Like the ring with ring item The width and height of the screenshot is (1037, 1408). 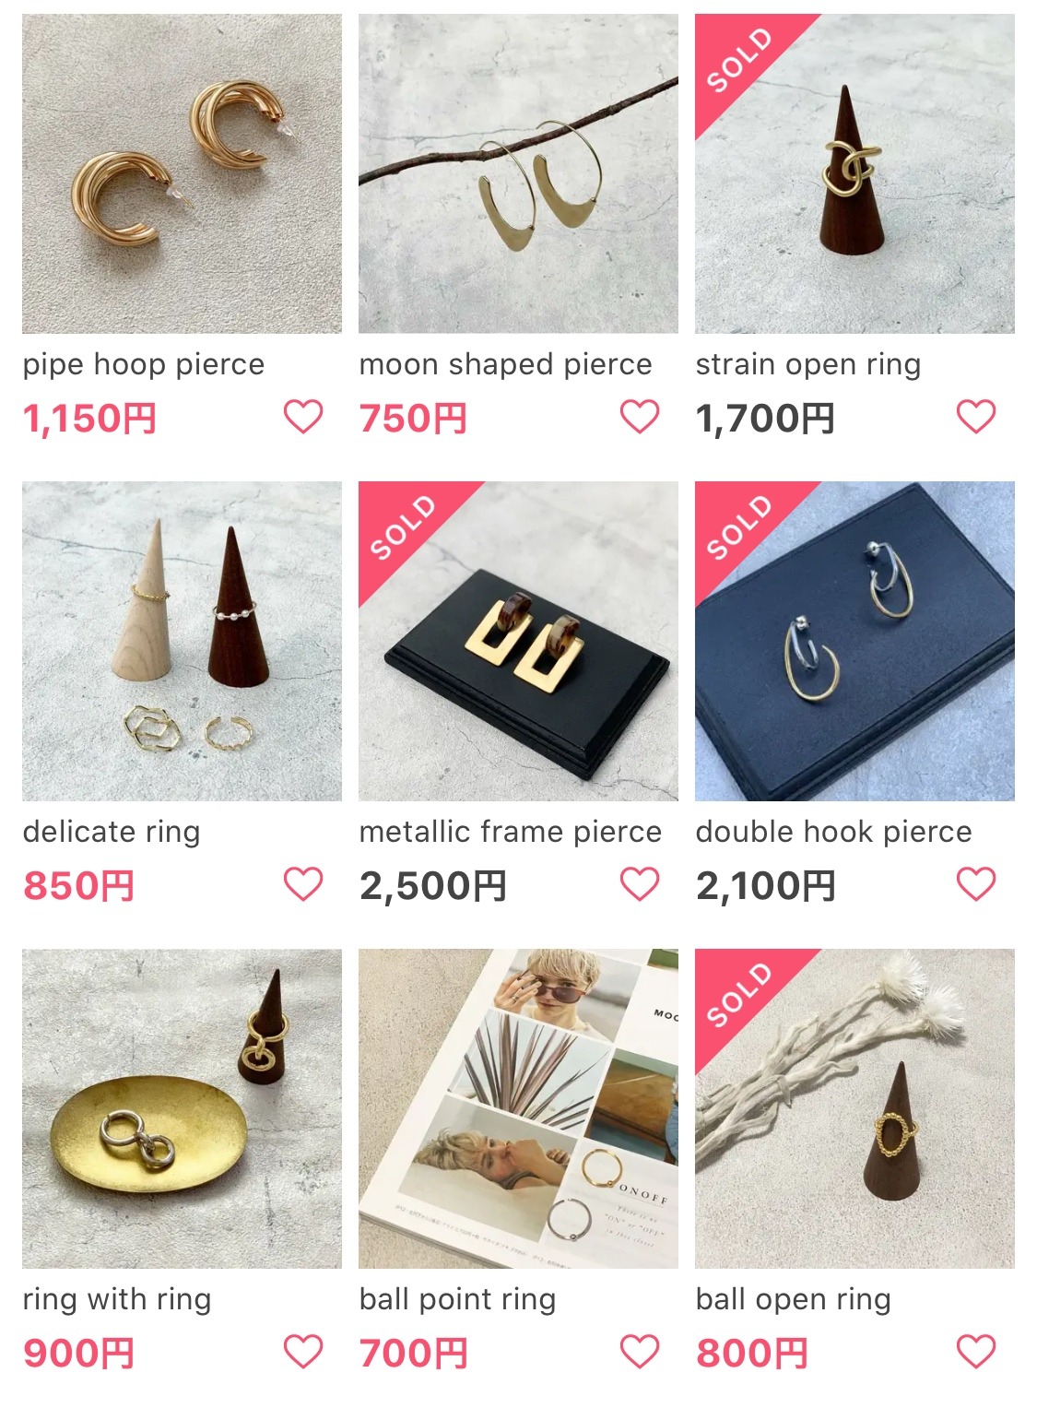pos(303,1352)
